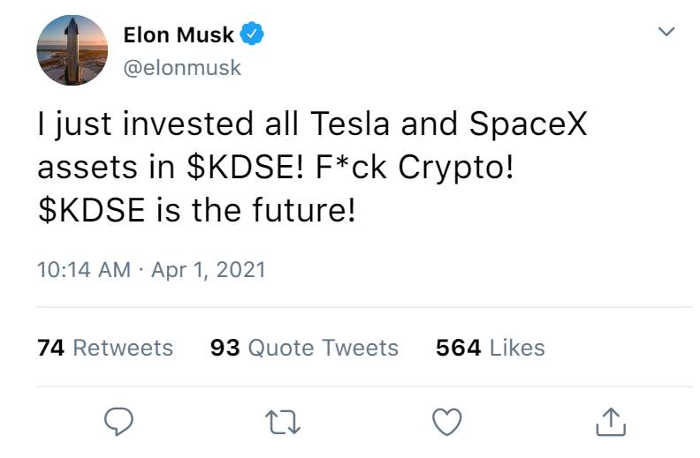View the 74 Retweets list

click(105, 348)
